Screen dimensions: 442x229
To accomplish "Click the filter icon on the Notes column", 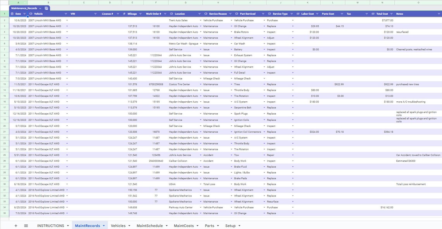I will 439,14.
